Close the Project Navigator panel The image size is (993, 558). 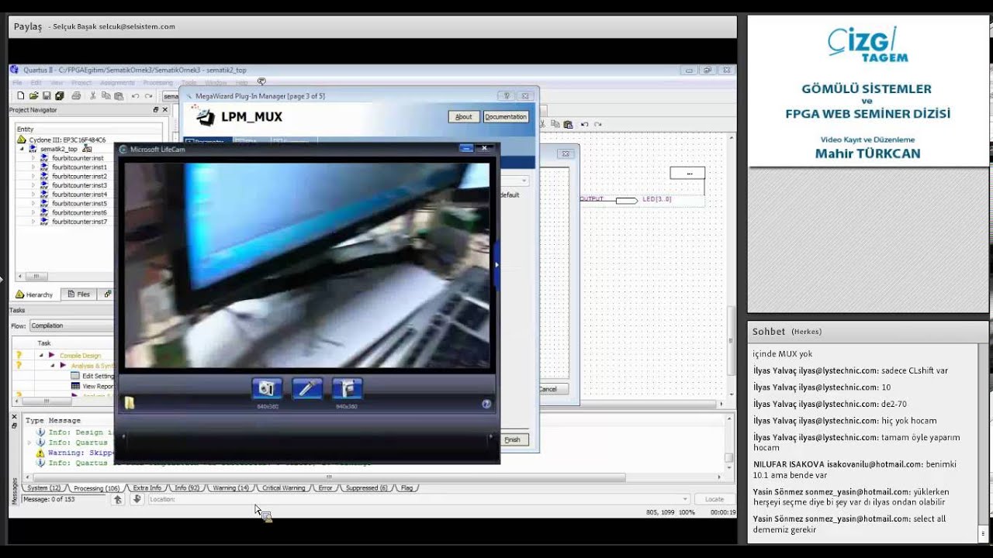tap(164, 110)
